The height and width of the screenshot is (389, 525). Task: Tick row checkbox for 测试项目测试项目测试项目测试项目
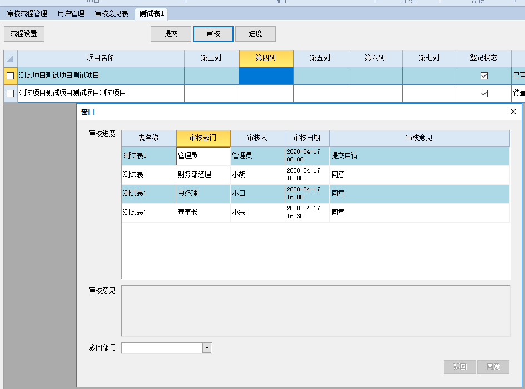point(11,93)
